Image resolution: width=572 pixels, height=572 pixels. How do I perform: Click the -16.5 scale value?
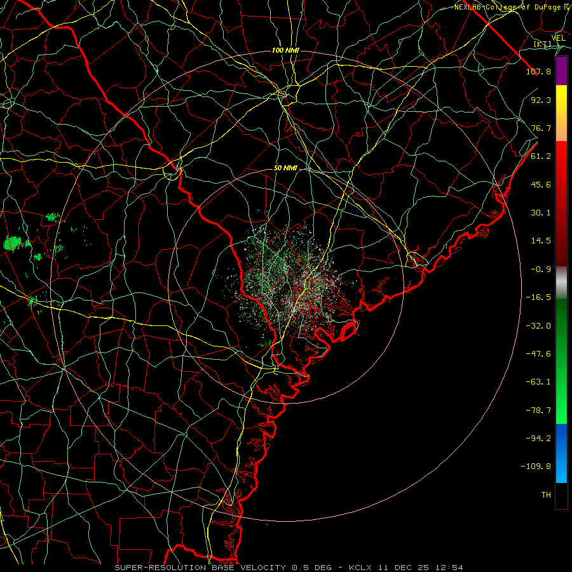tap(538, 297)
